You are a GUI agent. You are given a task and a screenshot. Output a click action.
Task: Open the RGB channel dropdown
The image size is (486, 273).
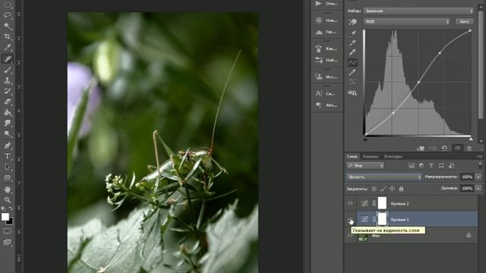407,21
